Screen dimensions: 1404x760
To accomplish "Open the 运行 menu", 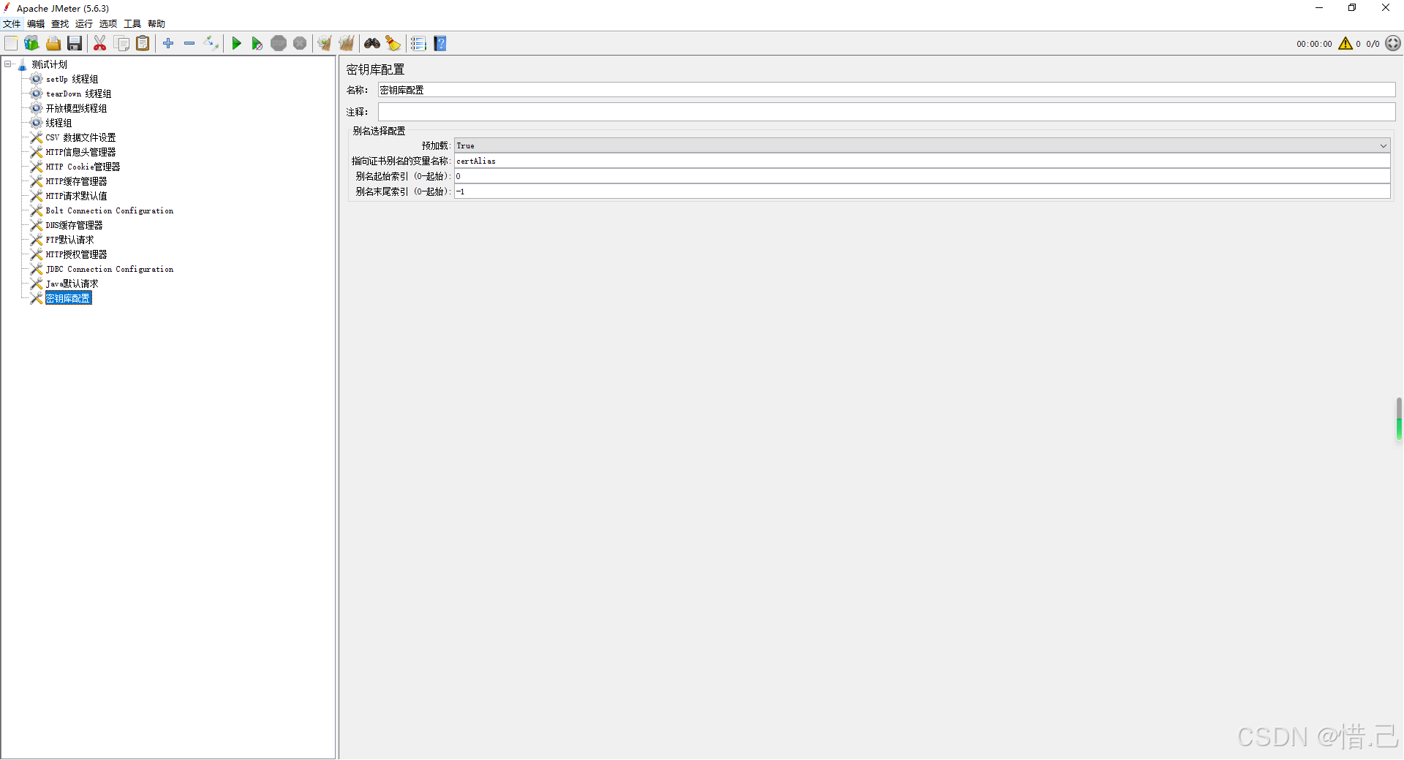I will 84,24.
